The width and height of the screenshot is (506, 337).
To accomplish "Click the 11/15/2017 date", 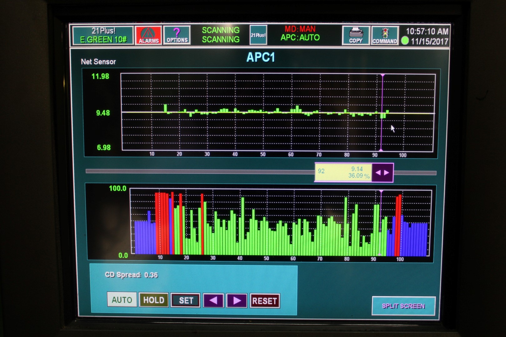I will (x=429, y=42).
